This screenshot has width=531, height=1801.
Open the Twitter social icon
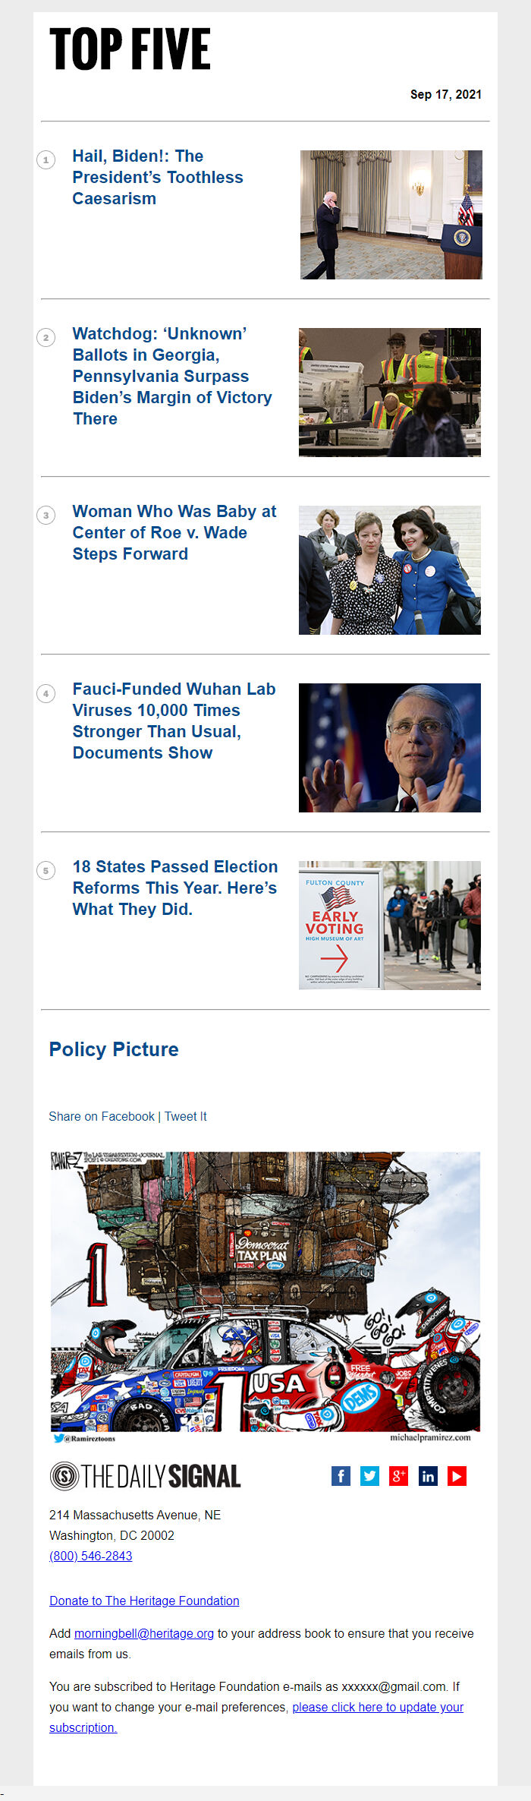(369, 1476)
